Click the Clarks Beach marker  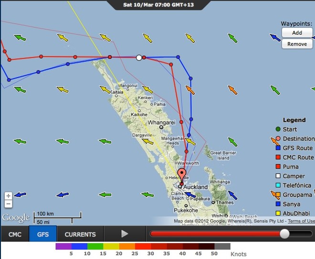click(177, 202)
